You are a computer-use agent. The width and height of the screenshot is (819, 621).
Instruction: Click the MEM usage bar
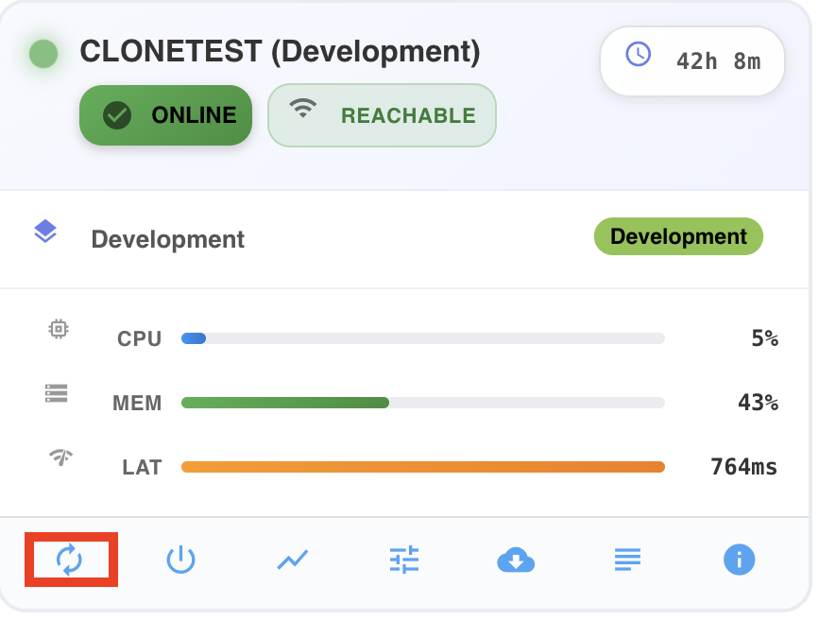(x=423, y=403)
